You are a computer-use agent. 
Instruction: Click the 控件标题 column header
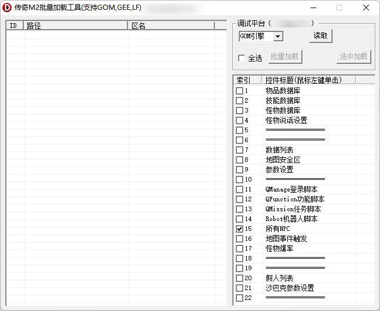[309, 80]
